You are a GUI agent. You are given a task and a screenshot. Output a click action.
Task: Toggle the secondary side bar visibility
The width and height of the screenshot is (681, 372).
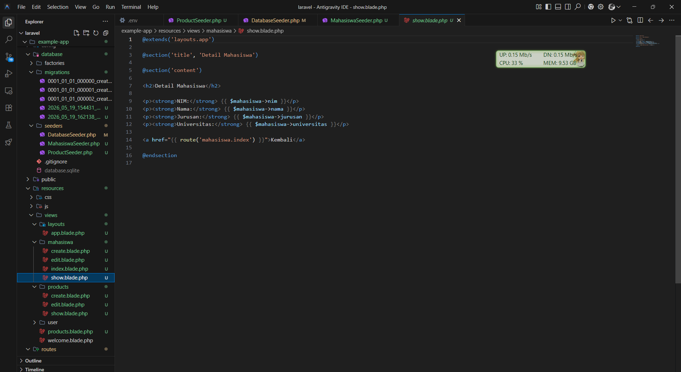click(x=568, y=7)
